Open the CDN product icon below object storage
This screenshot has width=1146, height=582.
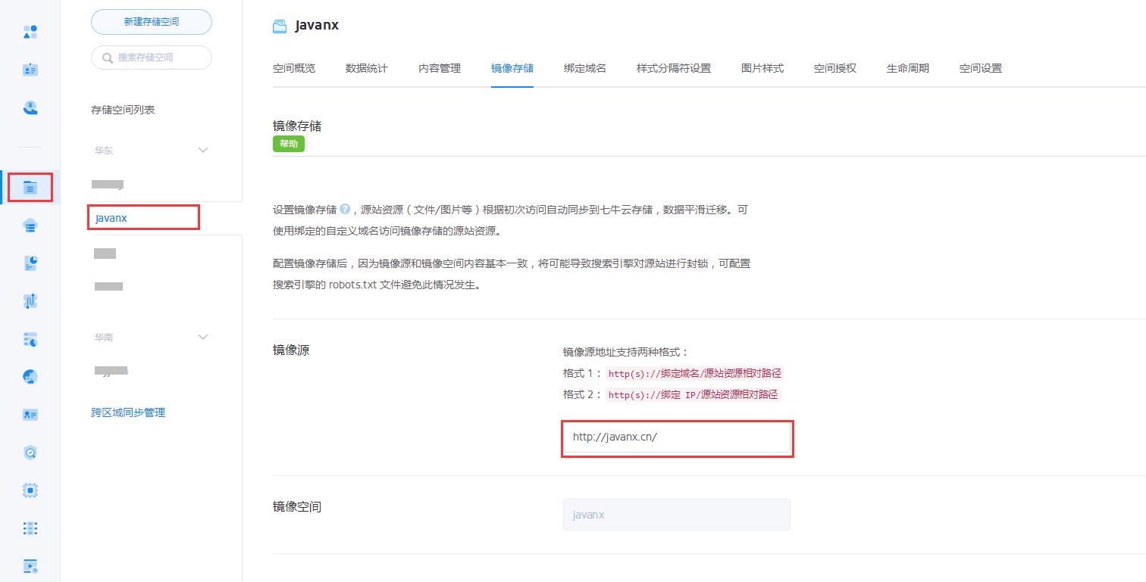pyautogui.click(x=30, y=225)
